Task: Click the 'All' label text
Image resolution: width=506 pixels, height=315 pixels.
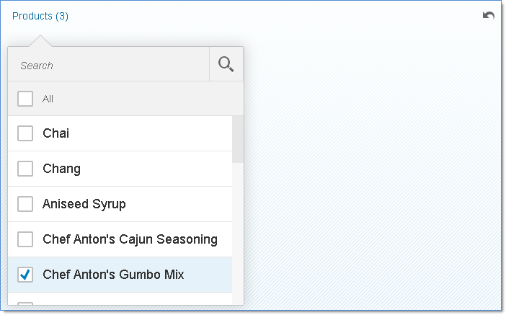Action: click(x=48, y=99)
